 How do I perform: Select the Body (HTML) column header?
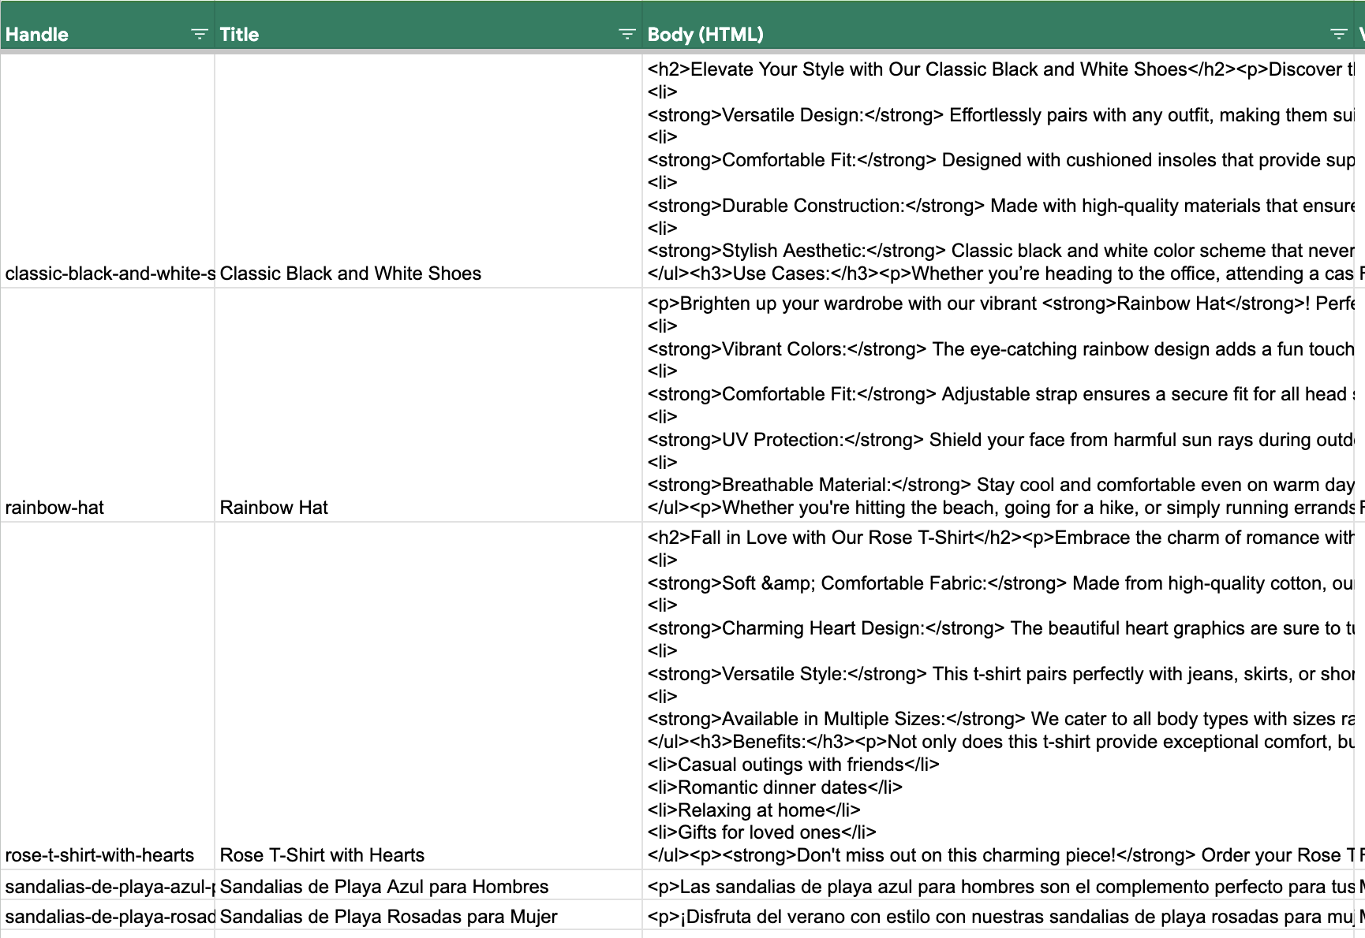[x=998, y=27]
